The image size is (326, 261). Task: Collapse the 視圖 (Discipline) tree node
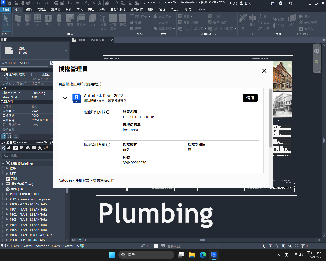point(3,164)
